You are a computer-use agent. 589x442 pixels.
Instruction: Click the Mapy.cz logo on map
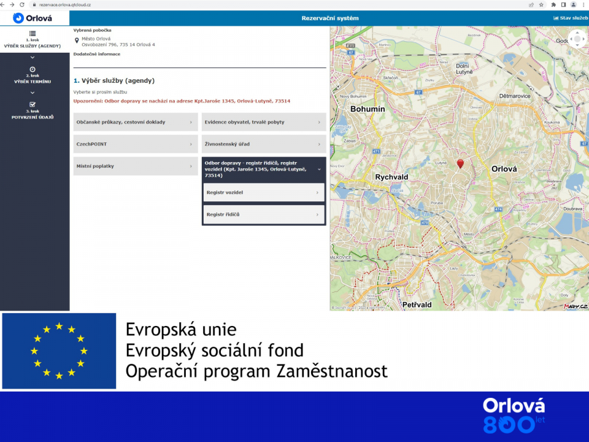click(576, 306)
